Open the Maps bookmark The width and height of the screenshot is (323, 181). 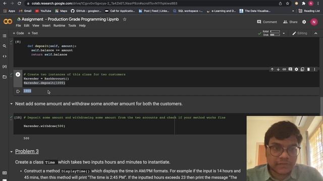pyautogui.click(x=61, y=11)
